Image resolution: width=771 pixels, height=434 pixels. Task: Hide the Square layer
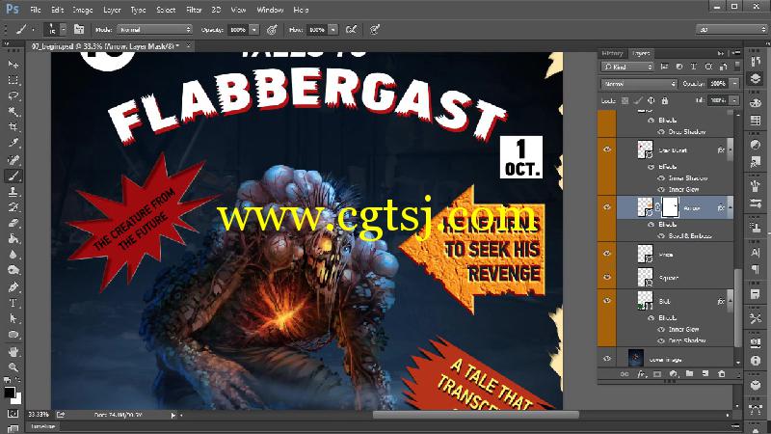click(607, 277)
